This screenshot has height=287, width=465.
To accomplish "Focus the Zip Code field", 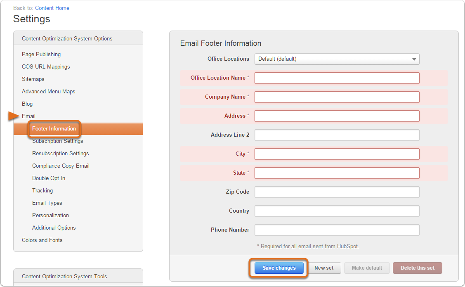I will point(337,192).
